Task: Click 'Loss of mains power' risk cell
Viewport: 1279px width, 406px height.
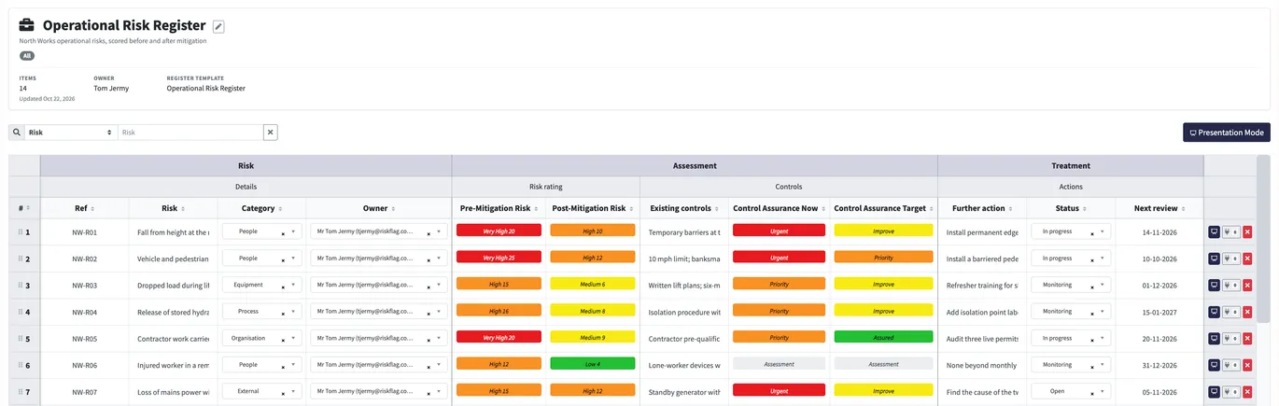Action: pyautogui.click(x=173, y=392)
